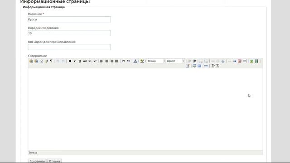The image size is (290, 163).
Task: Open the text color dropdown arrow
Action: [x=139, y=61]
